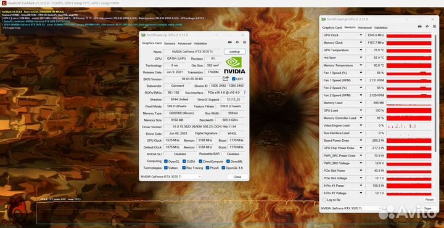Viewport: 444px width, 228px height.
Task: Click the Resizable BAR Disabled field
Action: point(233,154)
